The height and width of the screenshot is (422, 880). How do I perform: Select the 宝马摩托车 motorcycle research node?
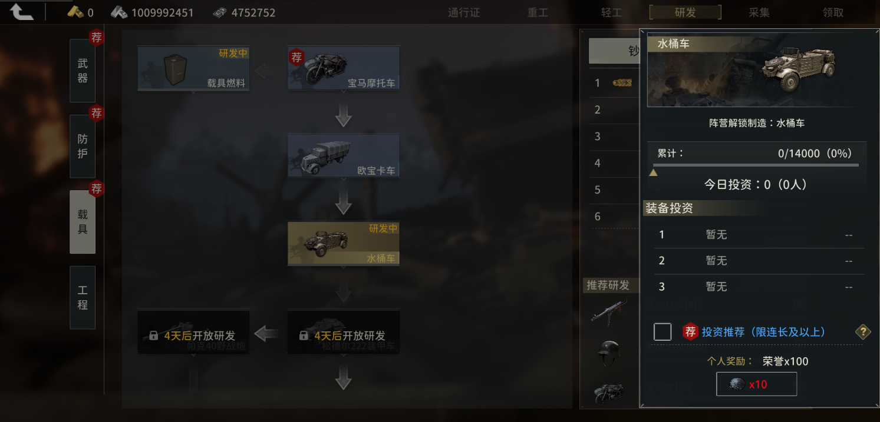pos(344,68)
